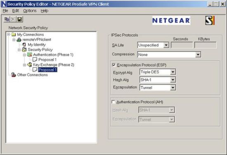Click the Authentication (Phase 1) icon
Screen dimensions: 227x155
point(30,55)
